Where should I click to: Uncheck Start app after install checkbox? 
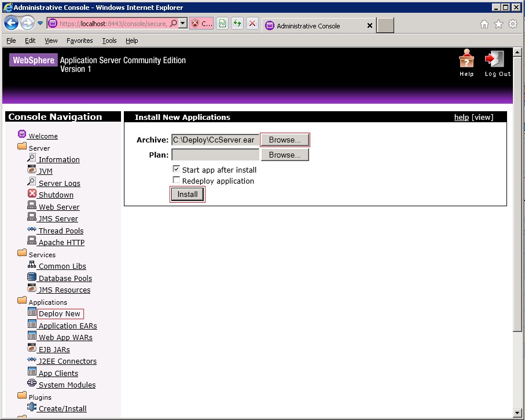176,169
